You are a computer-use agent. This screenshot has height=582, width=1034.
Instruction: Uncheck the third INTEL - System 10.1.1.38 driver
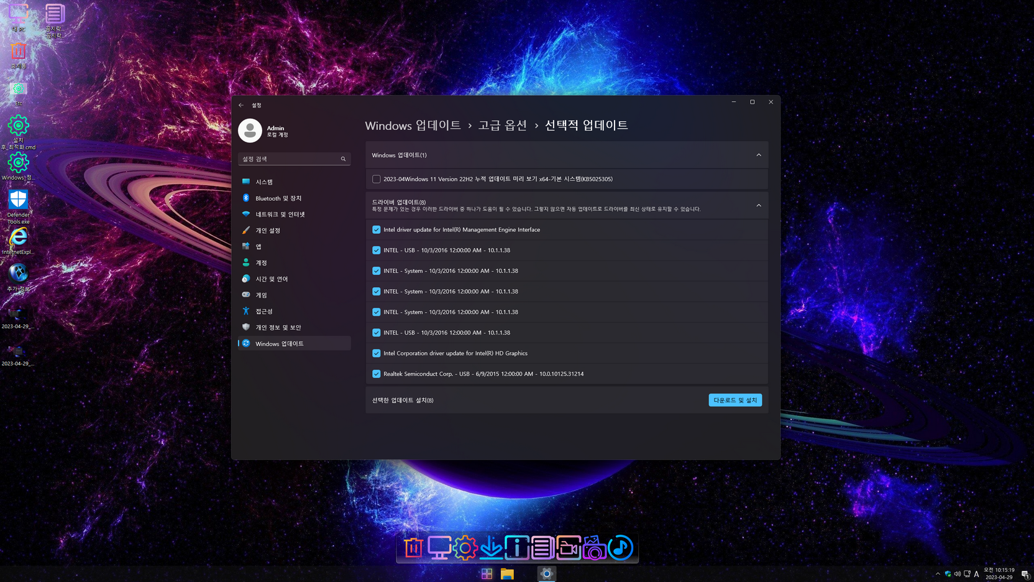(x=377, y=312)
